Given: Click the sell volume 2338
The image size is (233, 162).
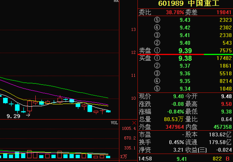Looking at the screenshot, I should click(226, 35).
